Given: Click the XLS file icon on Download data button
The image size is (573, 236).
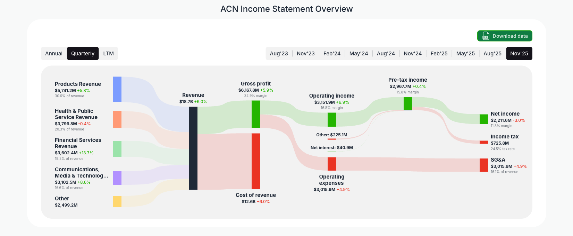Looking at the screenshot, I should point(485,36).
